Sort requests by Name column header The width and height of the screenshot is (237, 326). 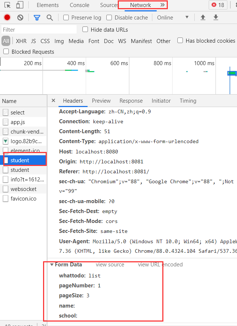[23, 101]
